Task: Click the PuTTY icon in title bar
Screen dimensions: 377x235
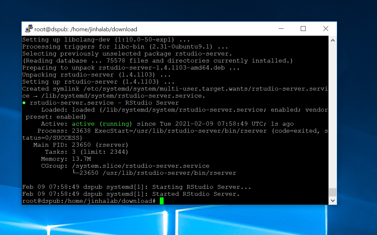Action: [x=29, y=28]
